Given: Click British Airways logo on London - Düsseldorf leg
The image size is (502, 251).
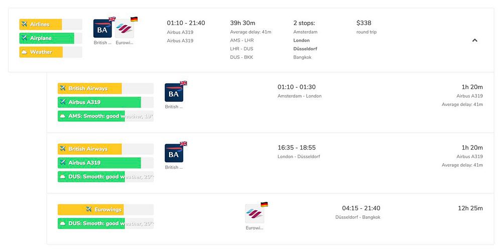Looking at the screenshot, I should [174, 153].
